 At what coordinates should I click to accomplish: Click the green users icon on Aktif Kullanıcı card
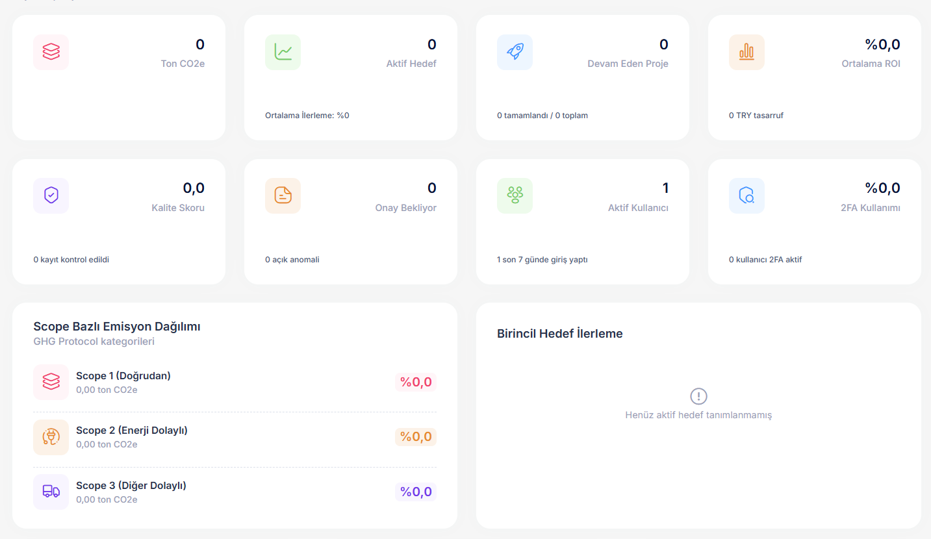515,195
